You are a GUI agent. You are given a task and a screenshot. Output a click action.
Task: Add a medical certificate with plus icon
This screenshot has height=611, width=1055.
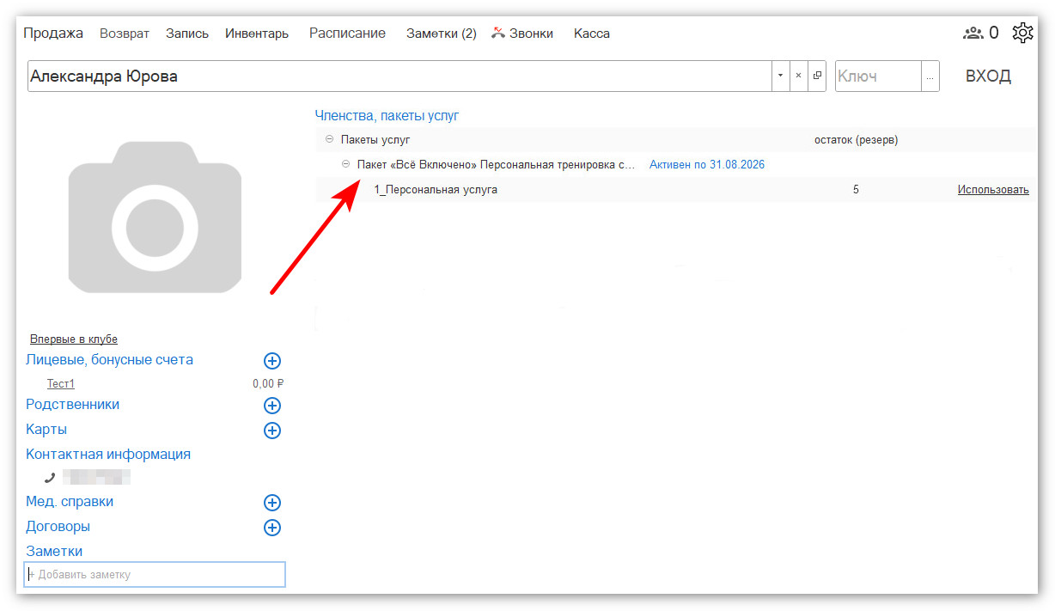[x=272, y=503]
